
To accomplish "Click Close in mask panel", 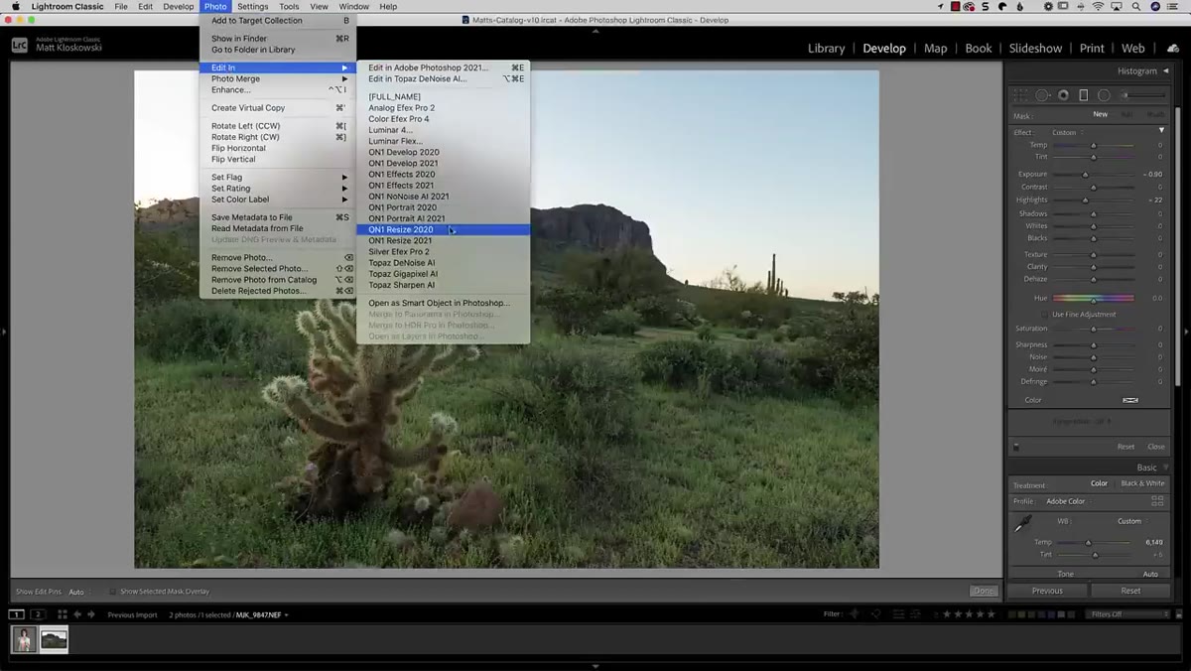I will point(1156,447).
